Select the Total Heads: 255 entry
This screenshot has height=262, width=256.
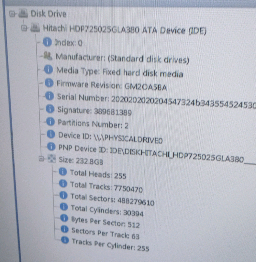point(98,175)
